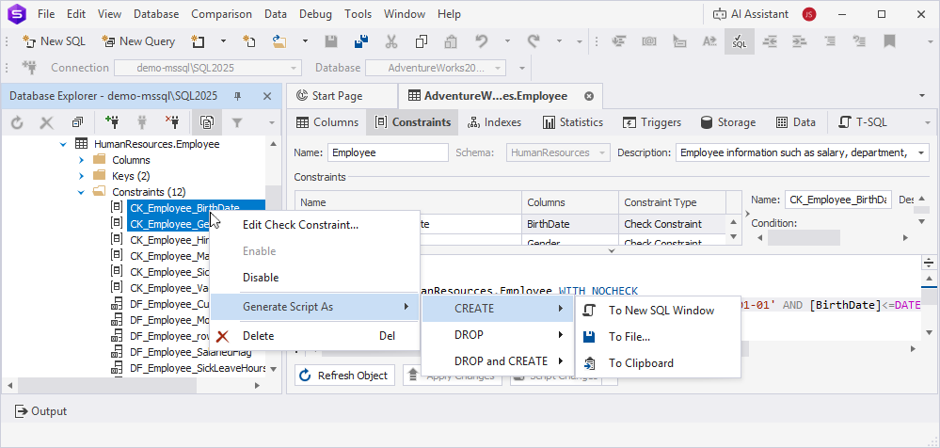Expand the Description field dropdown

tap(920, 152)
